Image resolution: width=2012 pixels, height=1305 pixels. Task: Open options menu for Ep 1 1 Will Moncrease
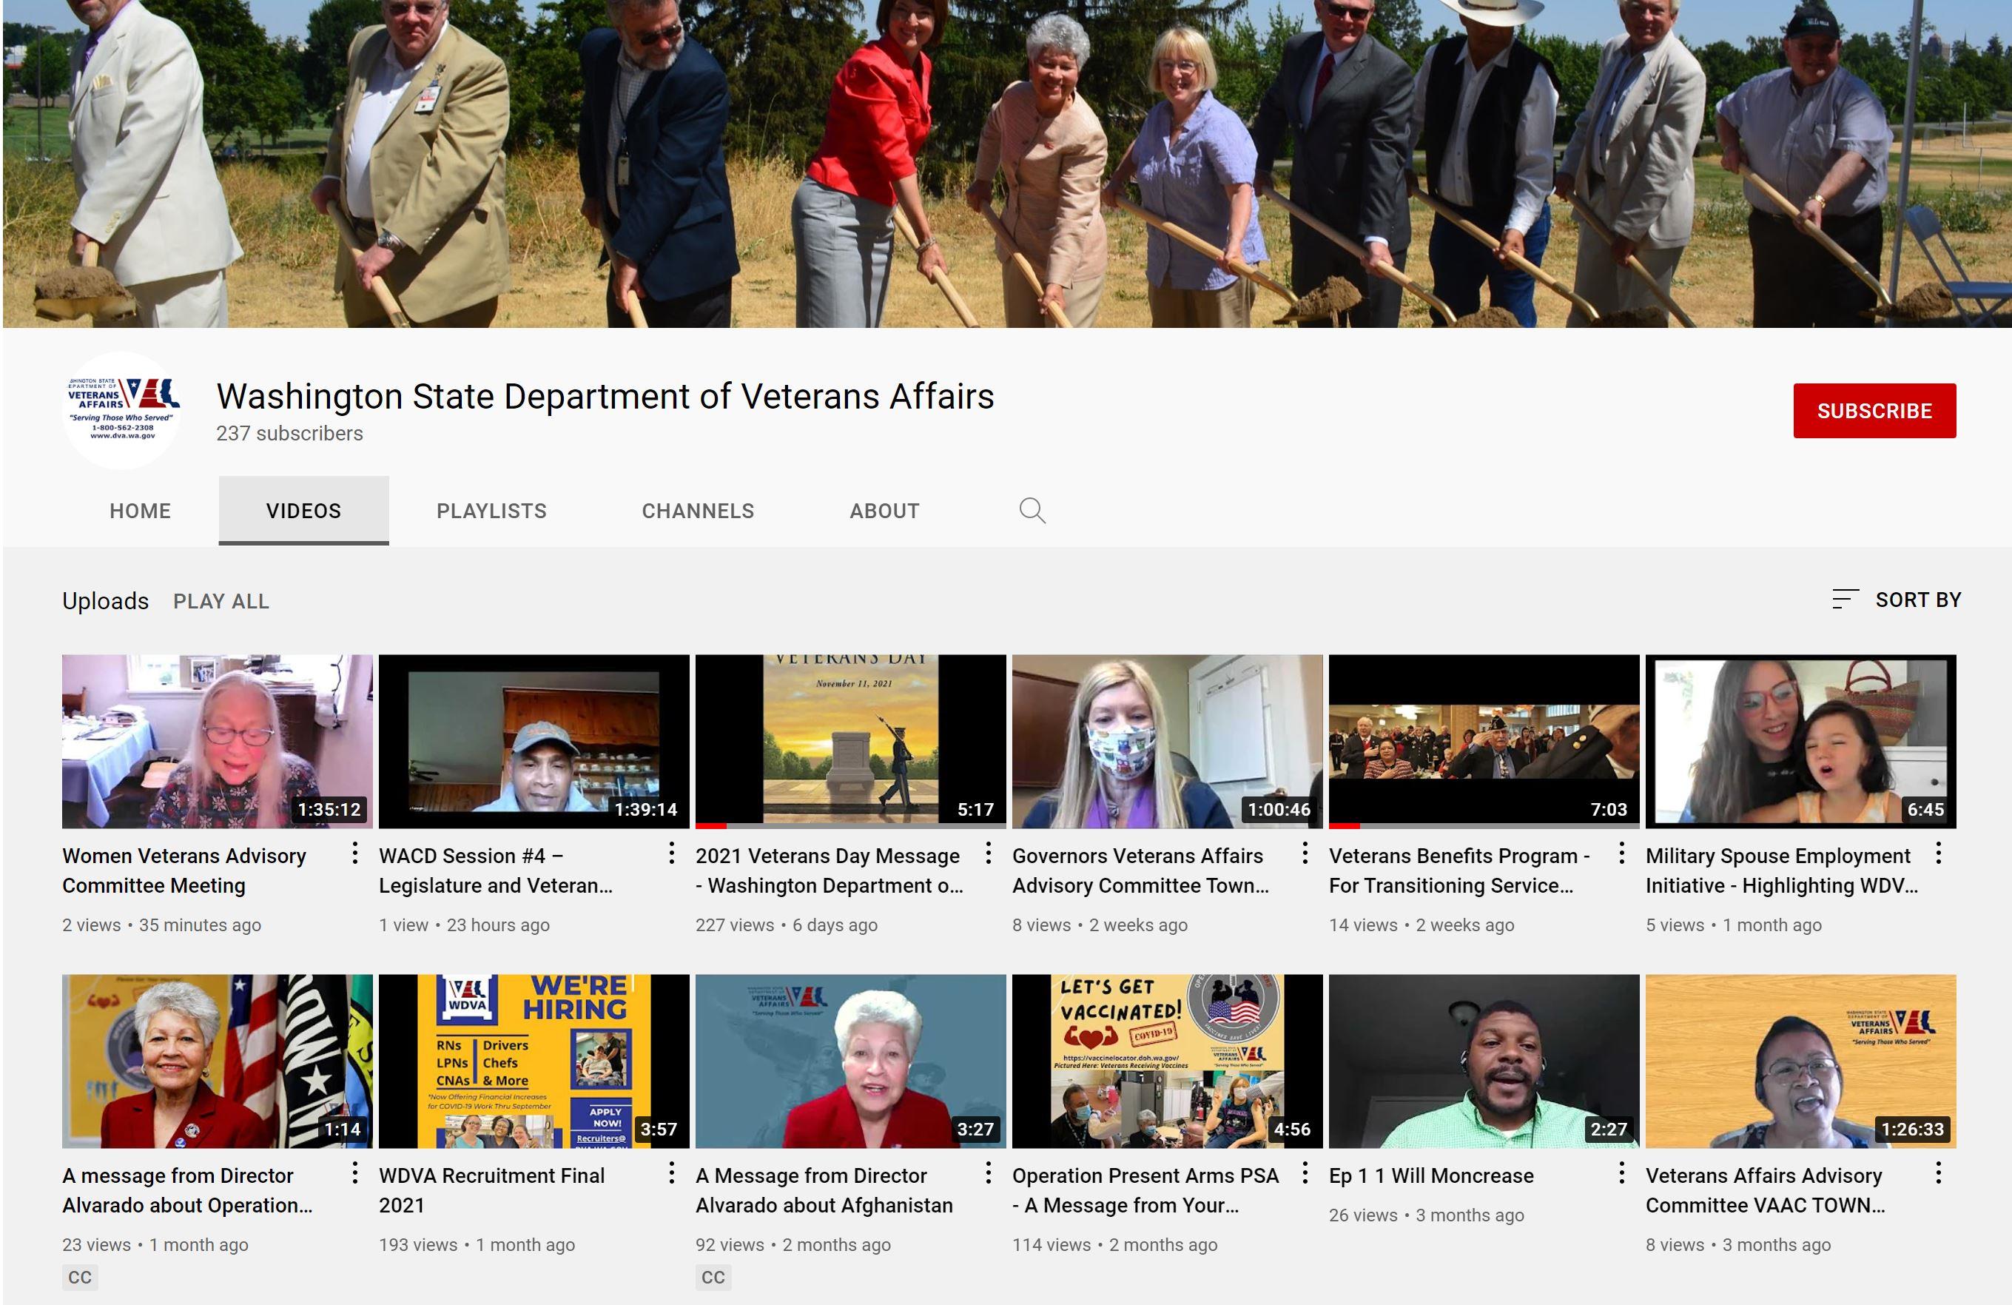1621,1173
